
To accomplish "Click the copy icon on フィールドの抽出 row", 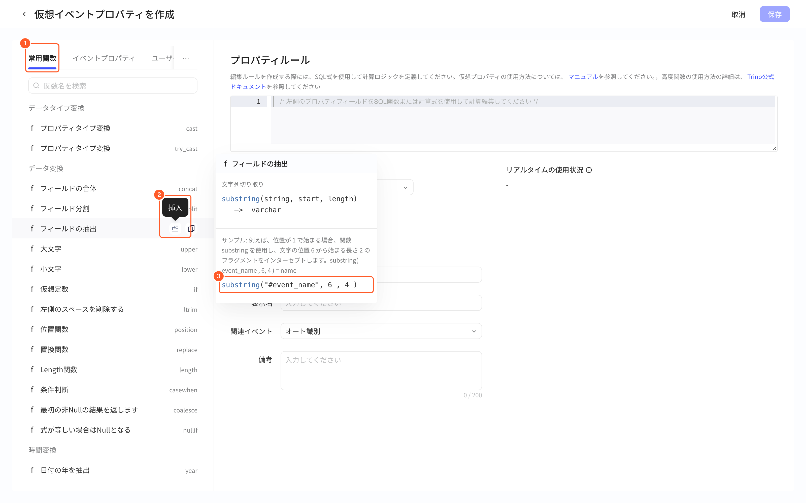I will [191, 229].
